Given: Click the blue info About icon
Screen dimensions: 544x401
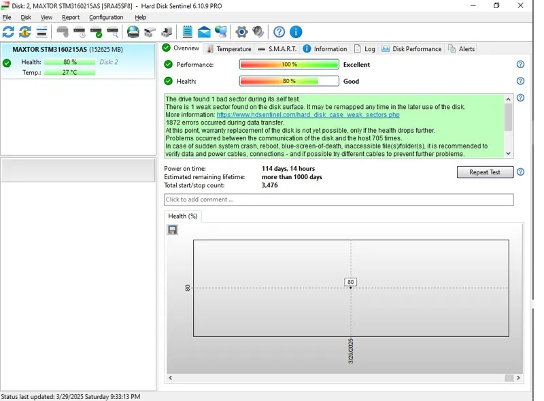Looking at the screenshot, I should tap(296, 32).
